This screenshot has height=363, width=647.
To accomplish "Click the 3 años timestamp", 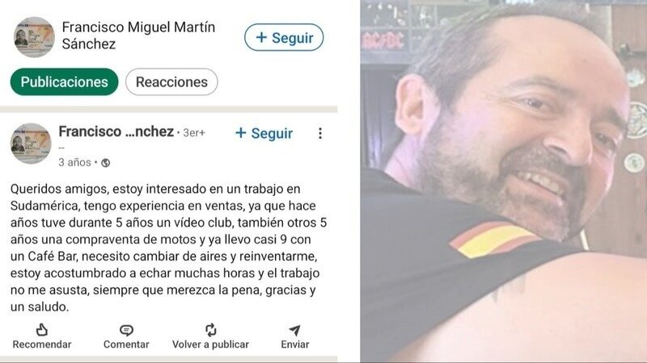I will point(74,163).
